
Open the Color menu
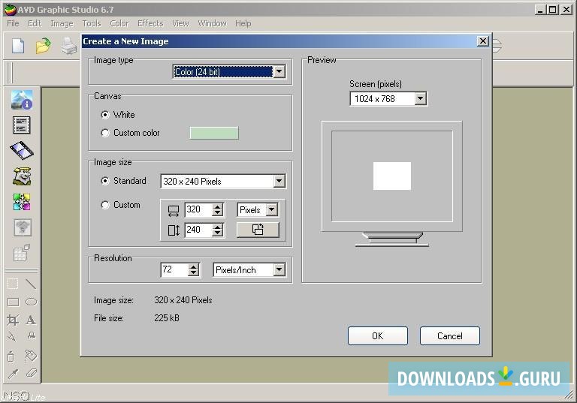[x=119, y=23]
